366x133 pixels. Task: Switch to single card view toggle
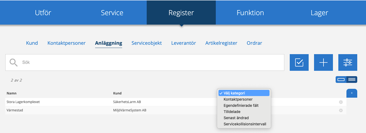tap(341, 80)
